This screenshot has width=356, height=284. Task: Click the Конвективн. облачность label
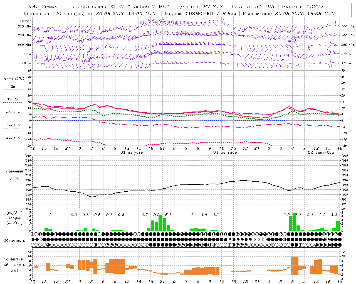(x=14, y=262)
